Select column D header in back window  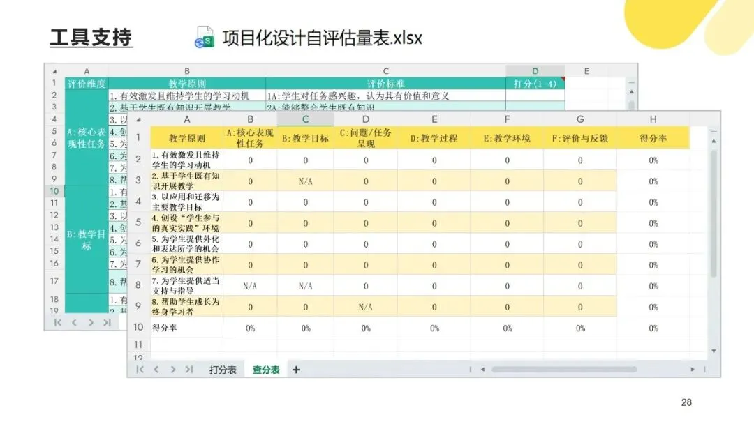(x=535, y=71)
